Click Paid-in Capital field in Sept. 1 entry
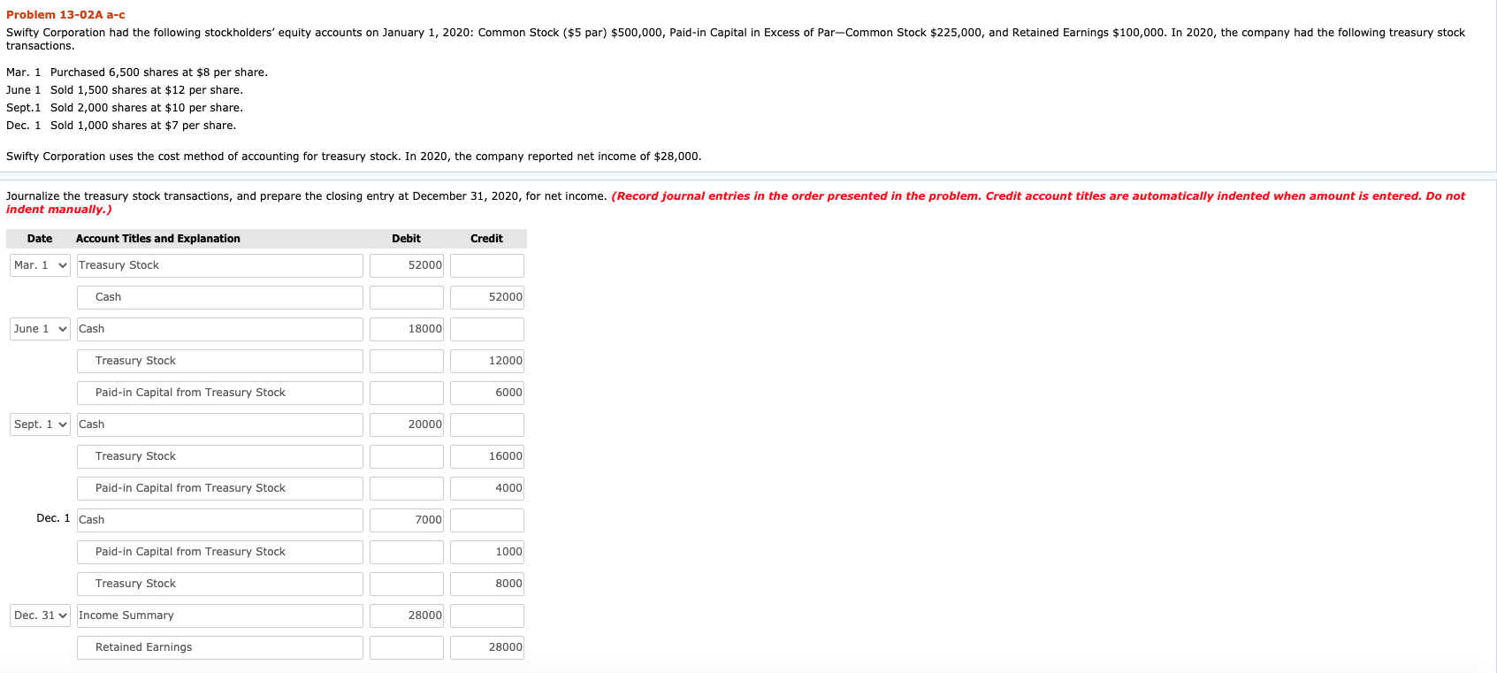Viewport: 1497px width, 673px height. (220, 488)
